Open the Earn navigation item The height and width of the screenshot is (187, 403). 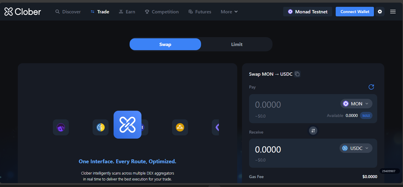click(x=127, y=12)
